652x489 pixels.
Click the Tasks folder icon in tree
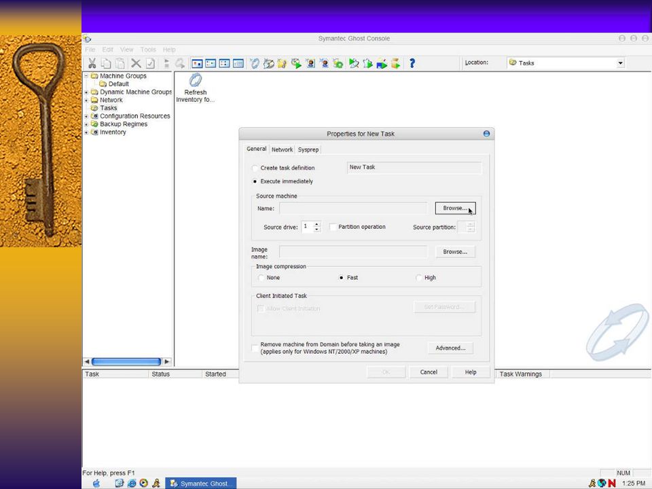[94, 108]
